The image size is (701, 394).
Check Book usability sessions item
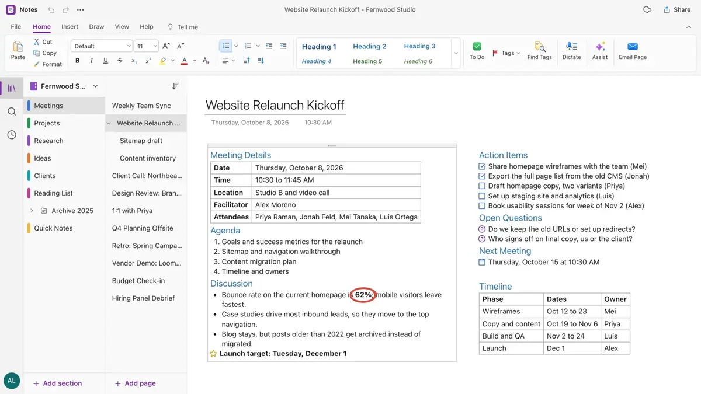482,206
